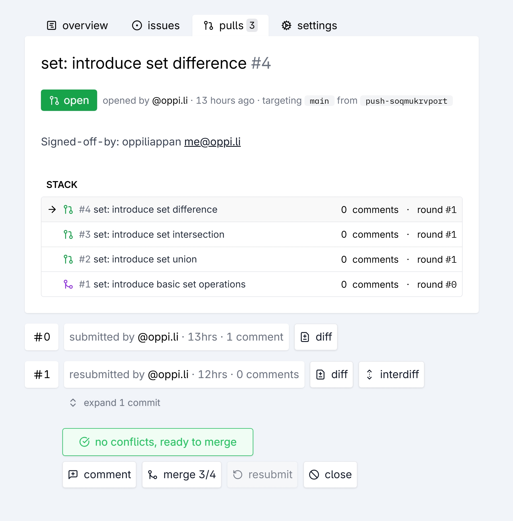
Task: Open the me@oppi.li email link
Action: tap(212, 142)
